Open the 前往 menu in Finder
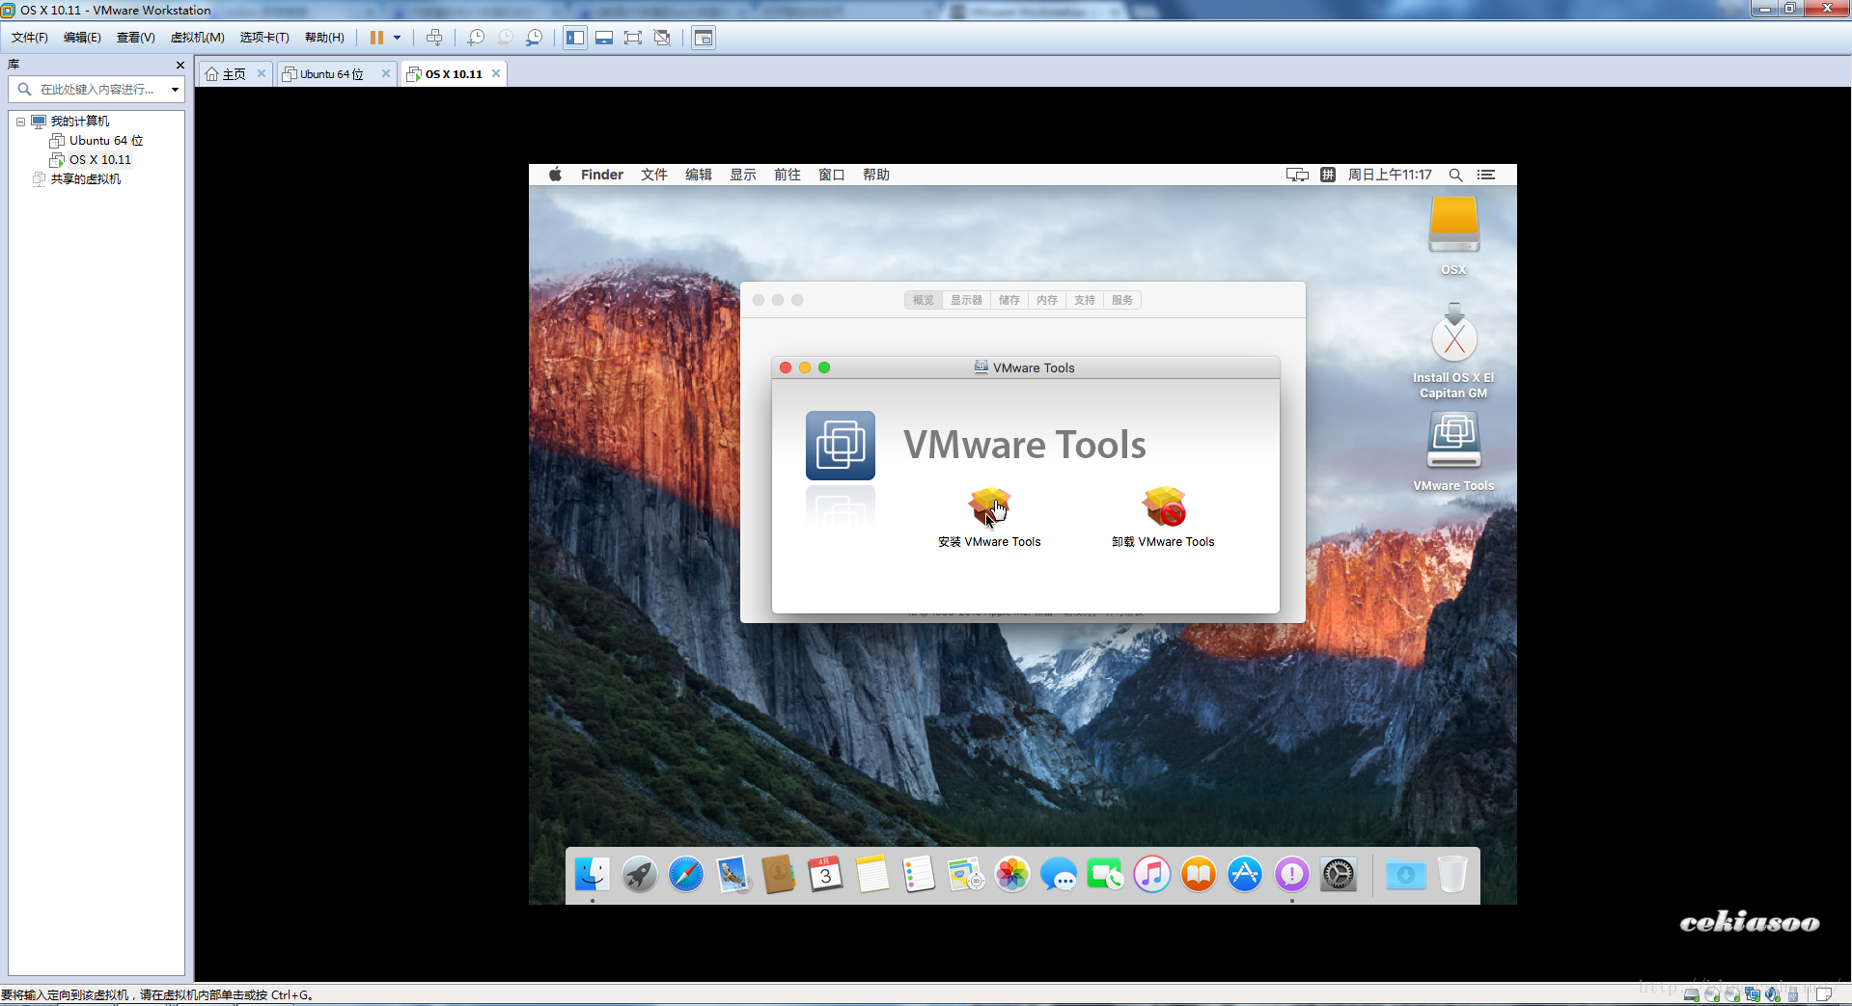Screen dimensions: 1852x1006 point(788,175)
